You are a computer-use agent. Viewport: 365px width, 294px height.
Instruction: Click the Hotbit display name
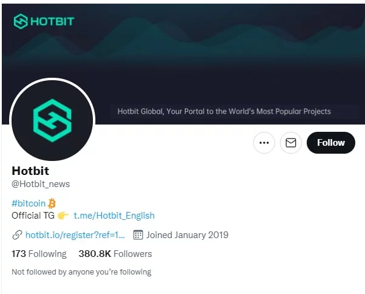pyautogui.click(x=30, y=171)
